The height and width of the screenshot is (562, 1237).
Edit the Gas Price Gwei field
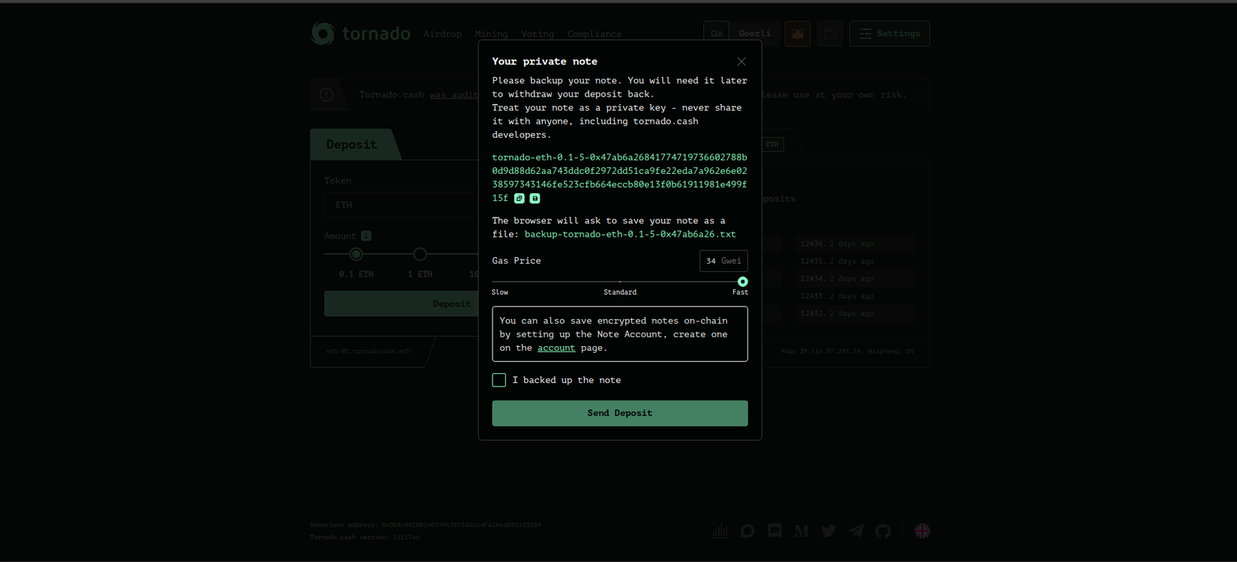(723, 261)
